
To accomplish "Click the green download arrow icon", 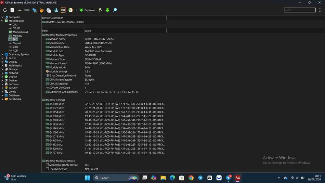I will coord(107,10).
